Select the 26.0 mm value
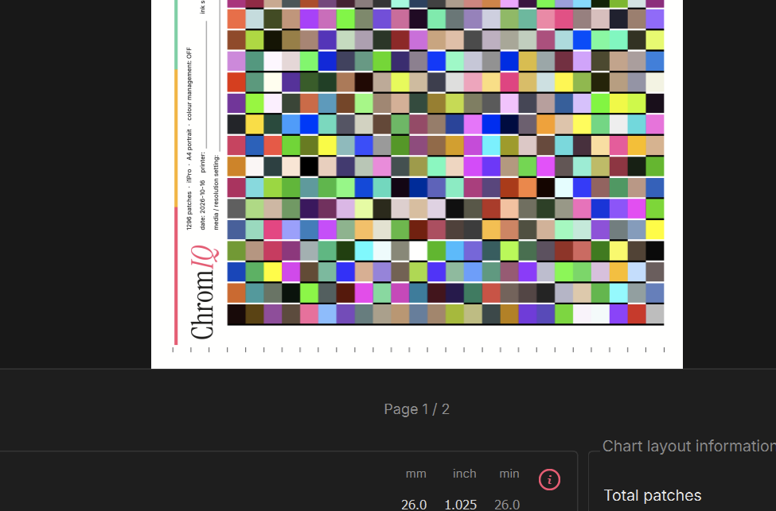Image resolution: width=776 pixels, height=511 pixels. click(x=414, y=505)
